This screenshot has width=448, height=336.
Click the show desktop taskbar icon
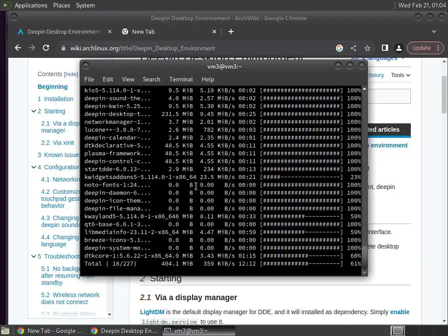(5, 331)
